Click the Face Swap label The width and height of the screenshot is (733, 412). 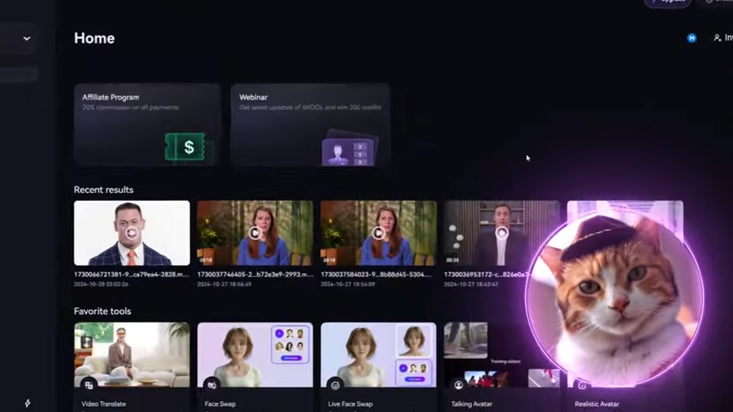pos(221,404)
